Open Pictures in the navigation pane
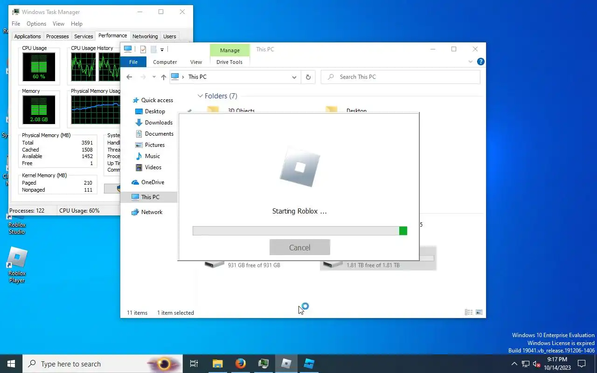Viewport: 597px width, 373px height. click(150, 145)
